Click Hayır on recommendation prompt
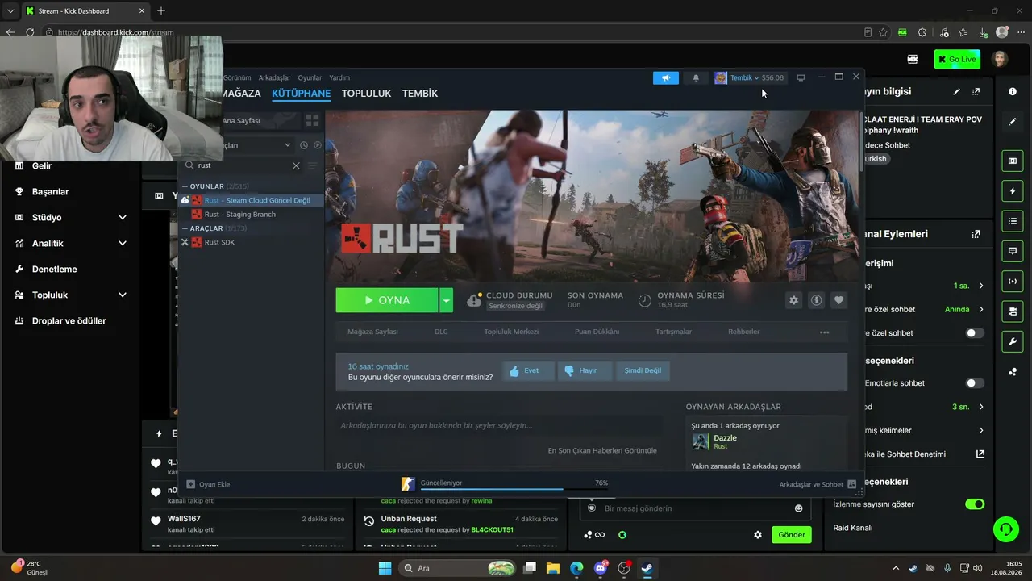Image resolution: width=1032 pixels, height=581 pixels. point(585,370)
